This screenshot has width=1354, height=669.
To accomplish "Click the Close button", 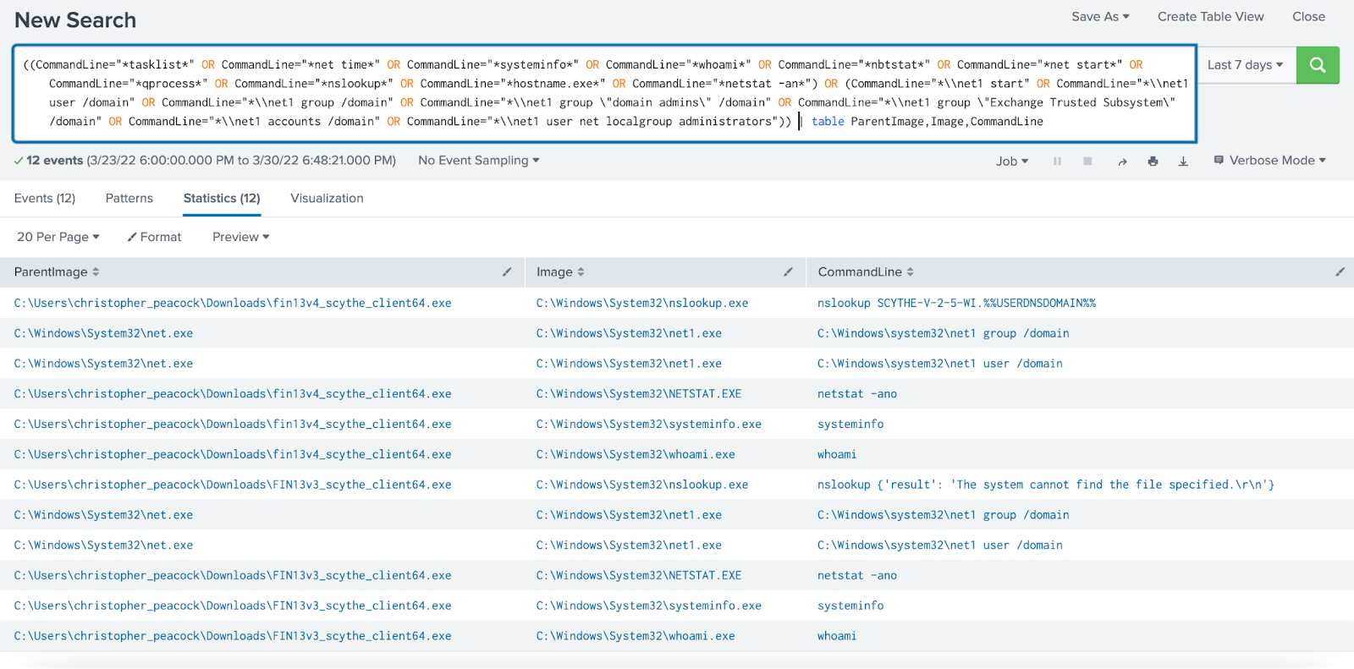I will pos(1308,16).
